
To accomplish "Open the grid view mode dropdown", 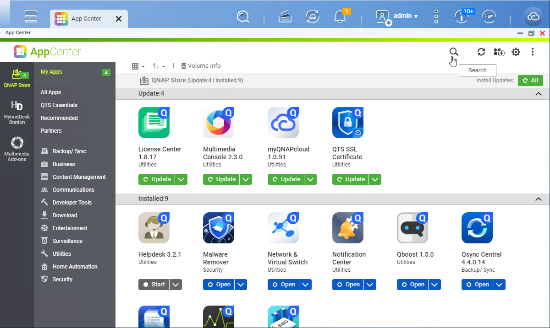I will pos(138,66).
